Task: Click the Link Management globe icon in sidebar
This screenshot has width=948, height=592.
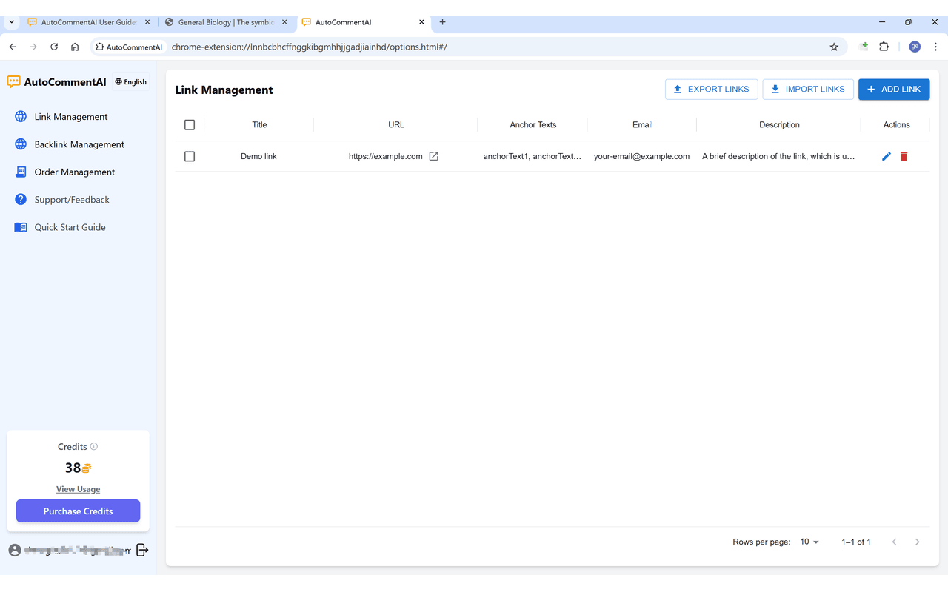Action: [21, 117]
